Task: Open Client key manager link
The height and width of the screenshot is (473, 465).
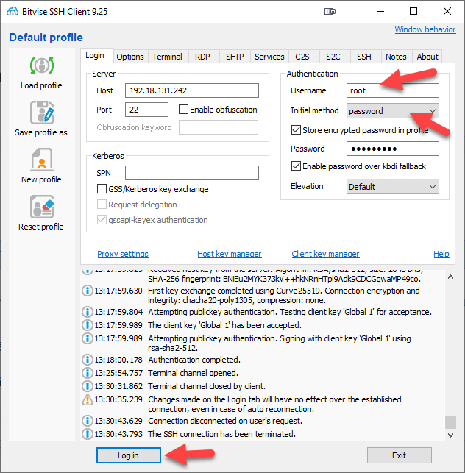Action: pyautogui.click(x=325, y=254)
